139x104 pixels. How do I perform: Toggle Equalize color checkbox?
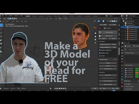[x=100, y=53]
